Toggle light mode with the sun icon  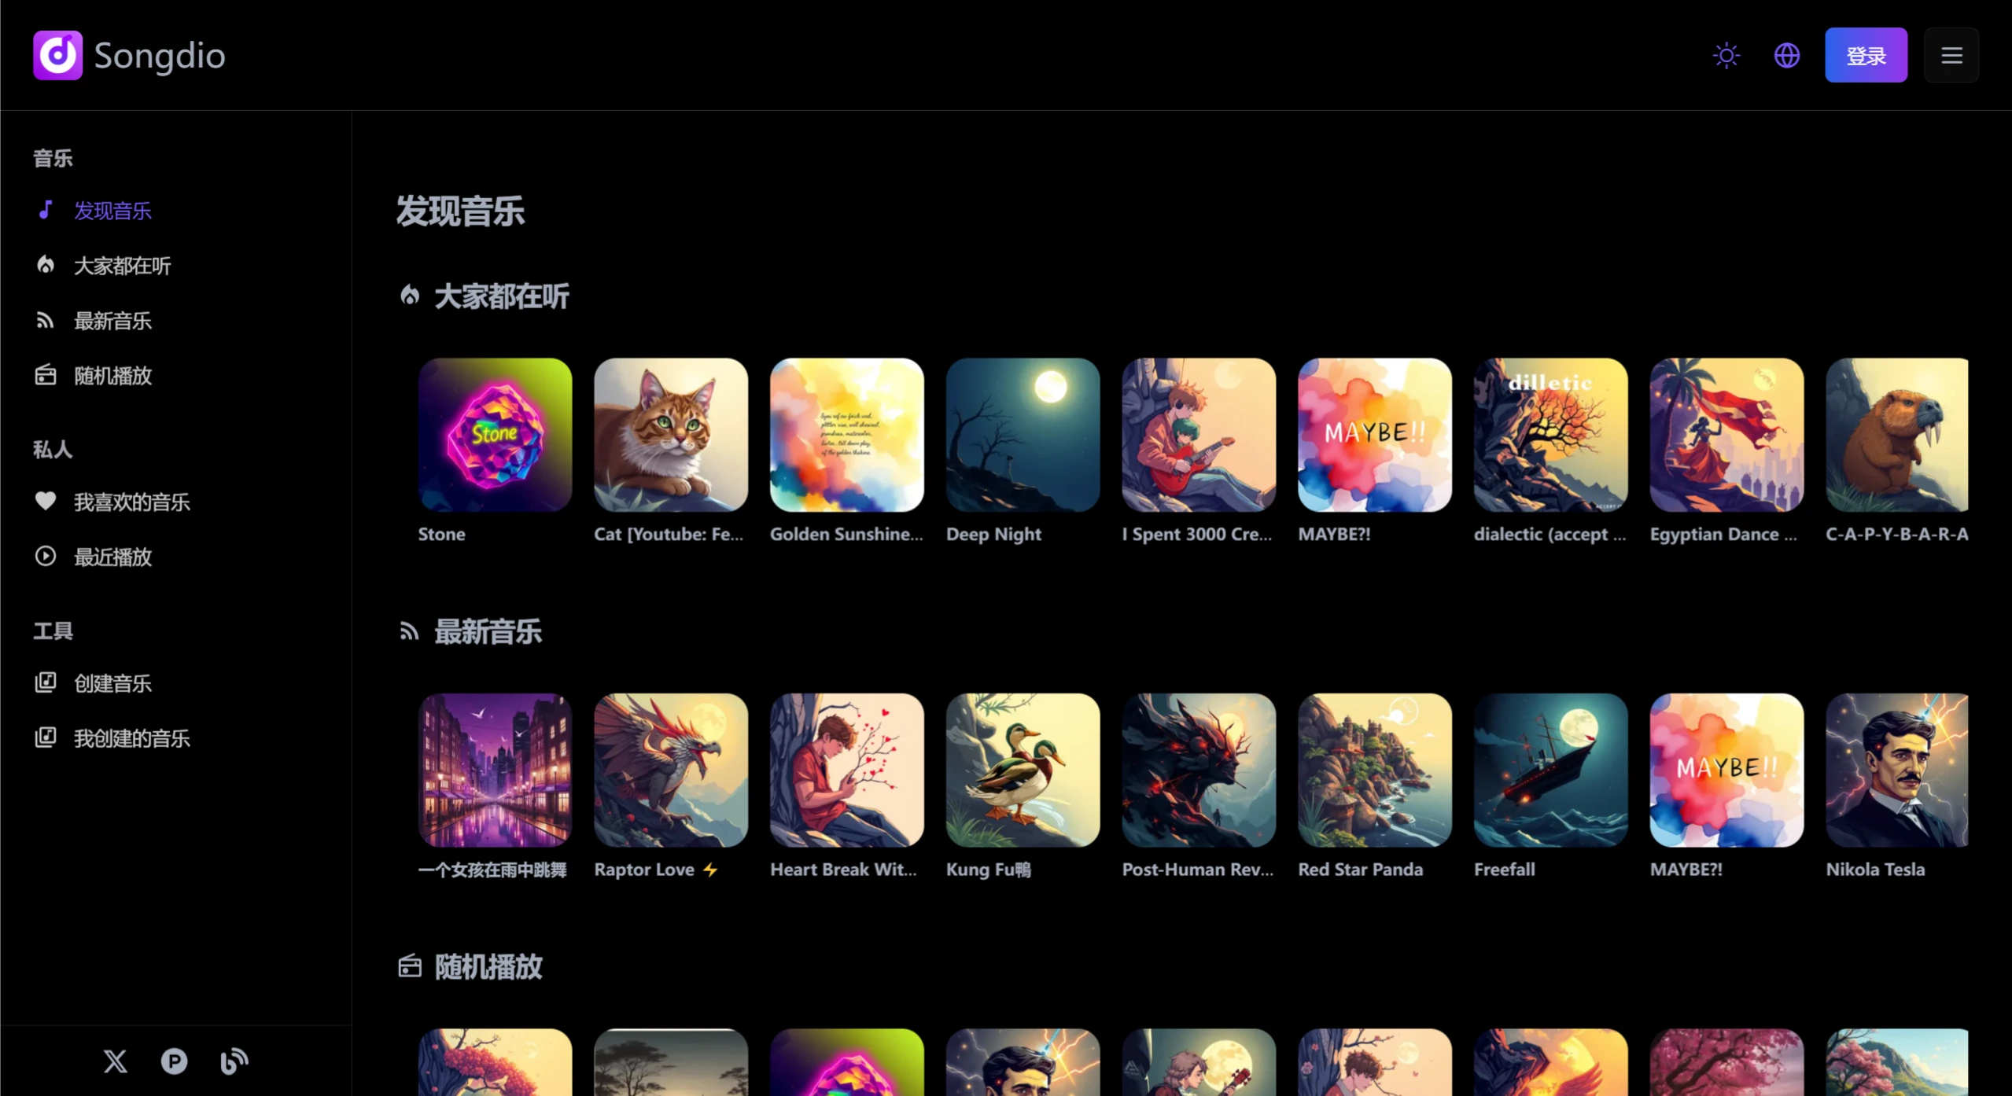(1726, 55)
